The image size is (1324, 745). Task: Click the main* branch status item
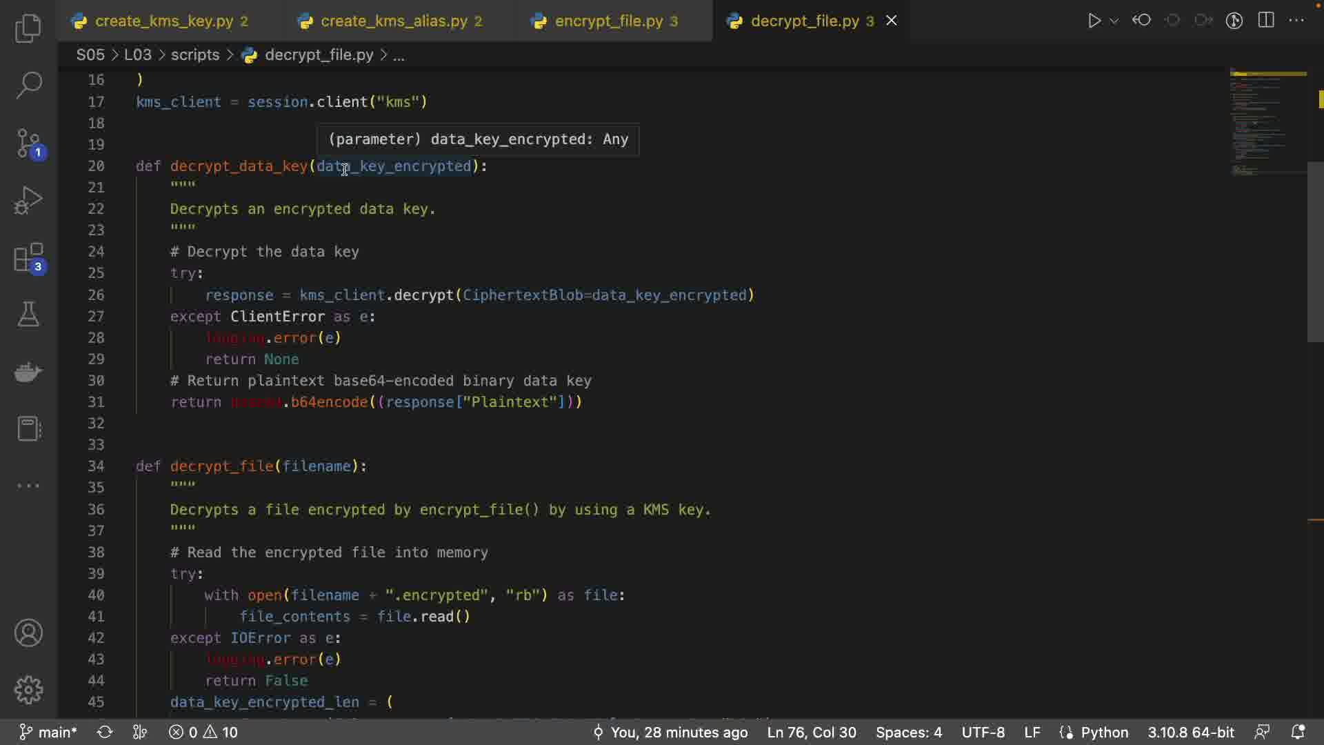pos(48,732)
